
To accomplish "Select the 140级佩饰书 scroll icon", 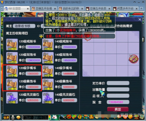I will (48, 84).
